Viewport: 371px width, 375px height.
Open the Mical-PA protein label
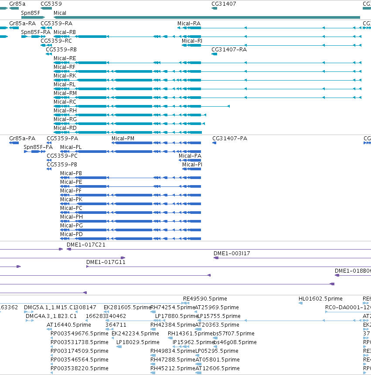pos(190,156)
